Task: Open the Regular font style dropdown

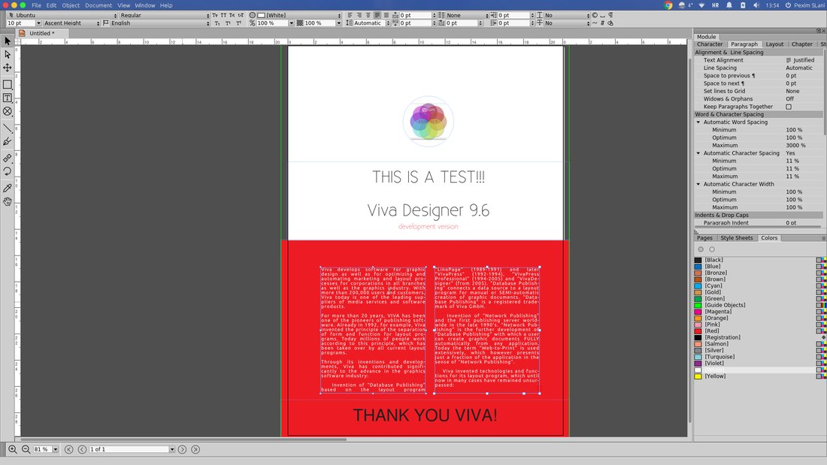Action: [165, 15]
